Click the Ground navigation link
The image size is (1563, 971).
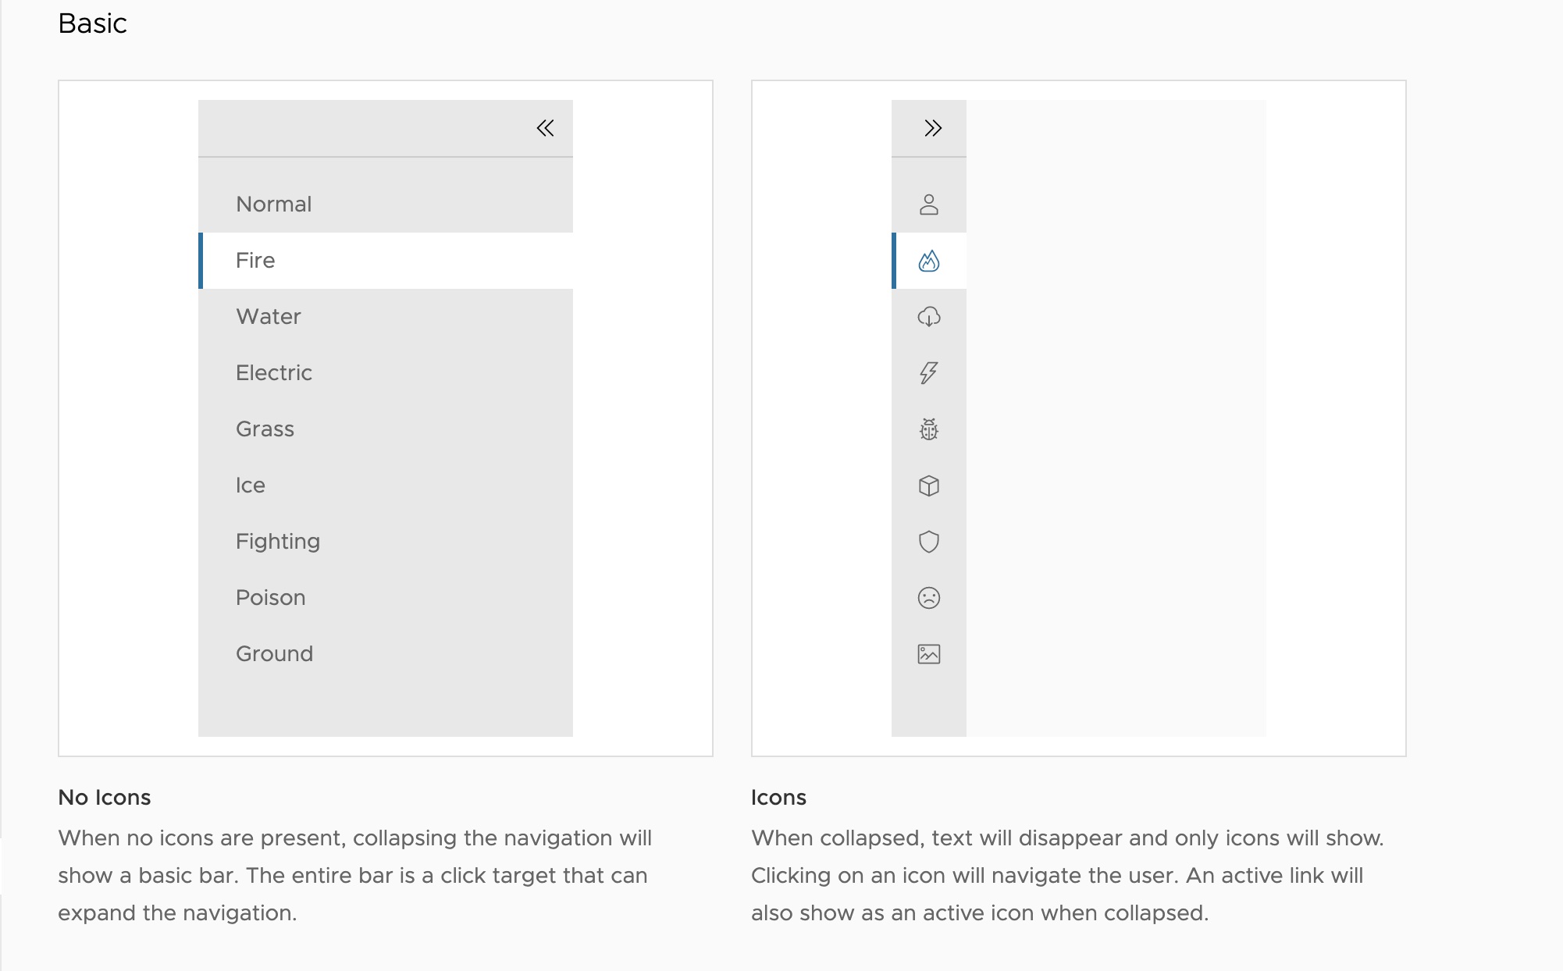point(274,653)
